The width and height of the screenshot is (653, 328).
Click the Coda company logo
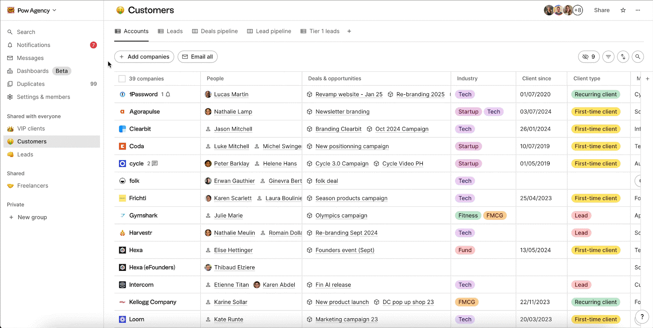click(x=122, y=146)
